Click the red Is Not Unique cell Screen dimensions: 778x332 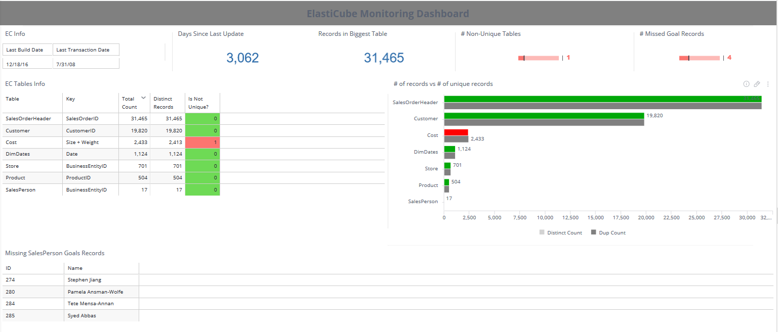coord(202,142)
